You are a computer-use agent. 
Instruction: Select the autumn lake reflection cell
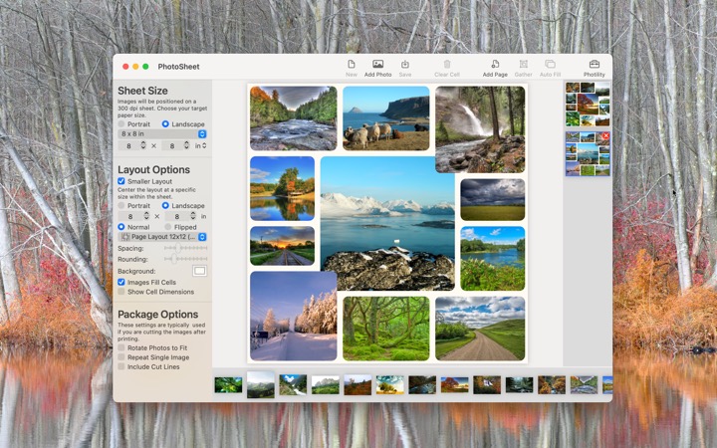pyautogui.click(x=282, y=189)
